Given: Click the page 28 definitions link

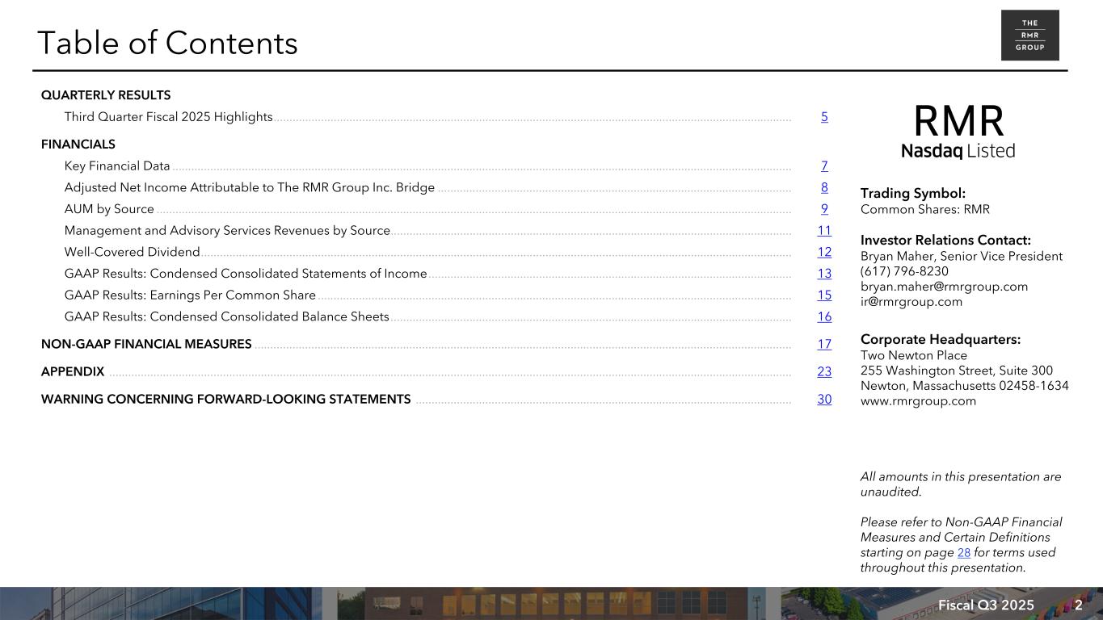Looking at the screenshot, I should 963,553.
